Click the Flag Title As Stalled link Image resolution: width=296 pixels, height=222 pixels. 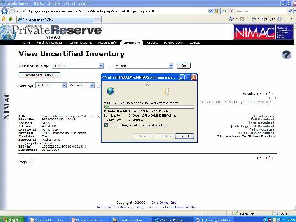click(257, 133)
